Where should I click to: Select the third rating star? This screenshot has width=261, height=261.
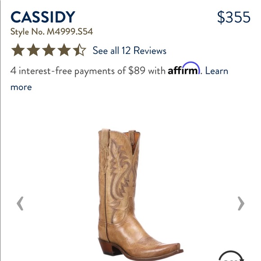(49, 50)
